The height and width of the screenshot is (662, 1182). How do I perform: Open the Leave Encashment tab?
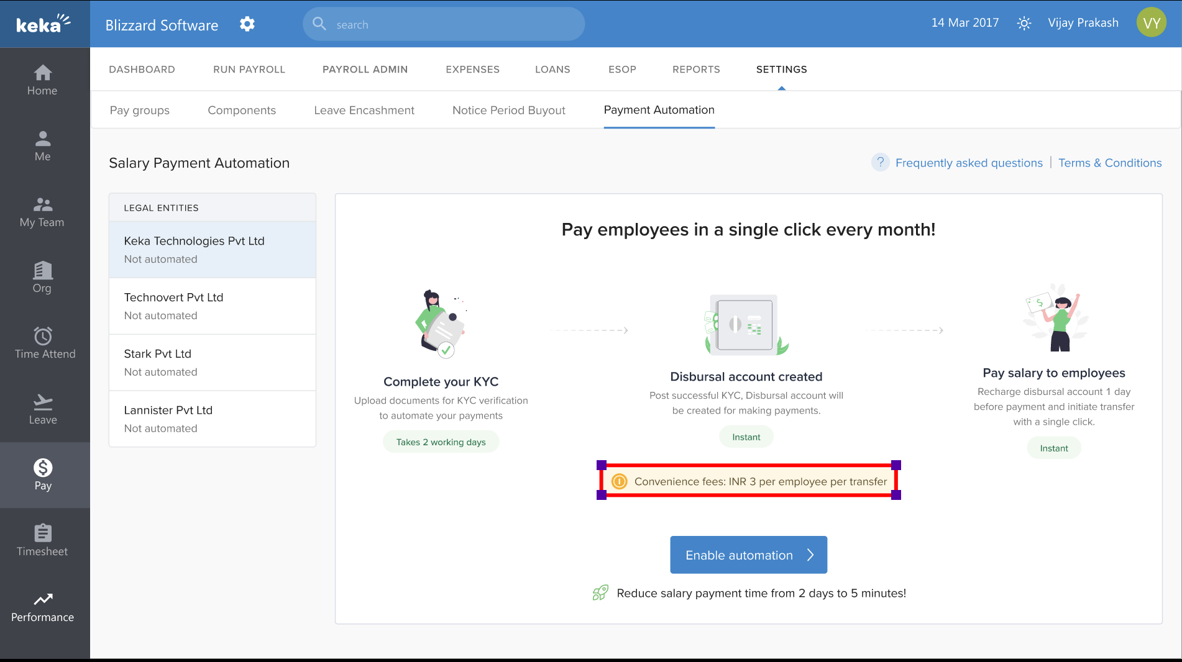(364, 111)
